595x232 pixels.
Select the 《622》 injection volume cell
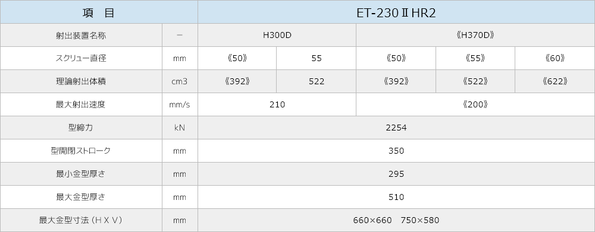pos(555,81)
